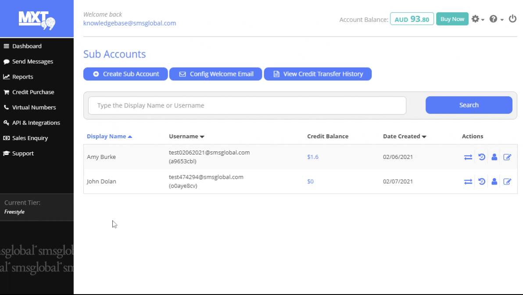Select API & Integrations in the sidebar

click(36, 123)
